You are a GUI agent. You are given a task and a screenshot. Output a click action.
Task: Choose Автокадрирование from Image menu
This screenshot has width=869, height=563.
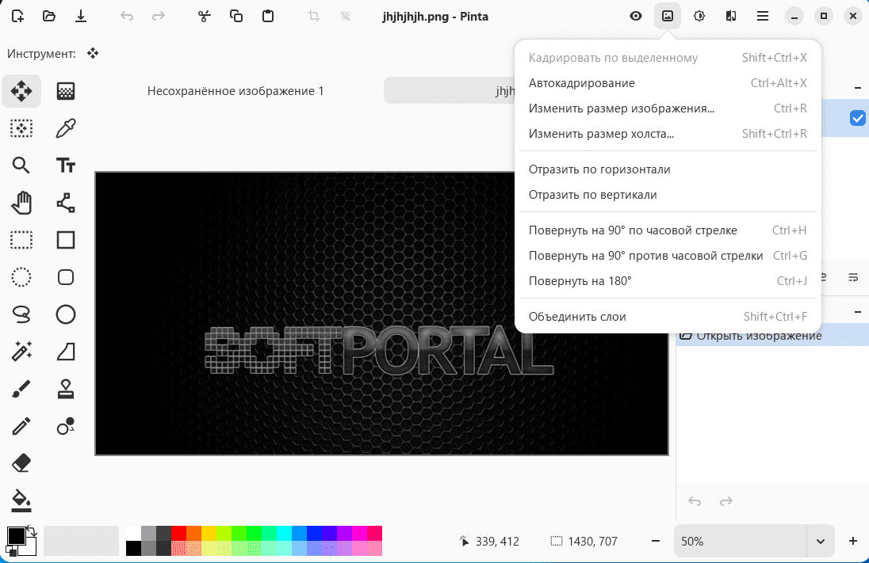(668, 83)
